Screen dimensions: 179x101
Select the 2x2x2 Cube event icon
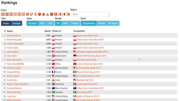[7, 14]
